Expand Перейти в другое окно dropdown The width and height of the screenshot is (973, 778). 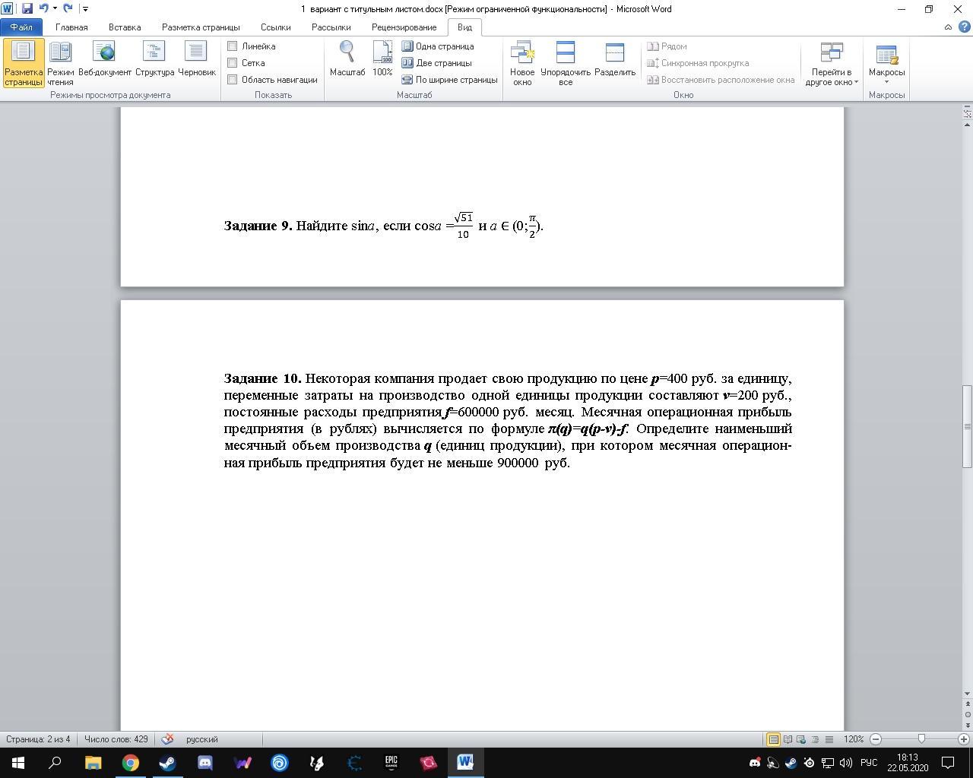832,63
